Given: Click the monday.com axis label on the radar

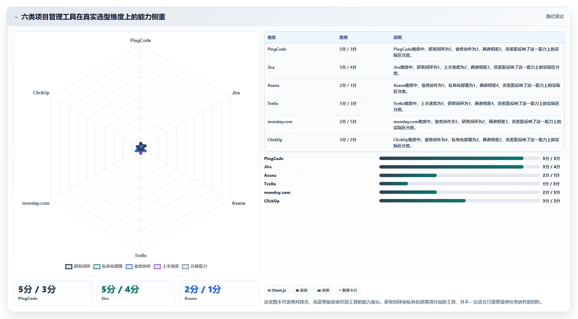Looking at the screenshot, I should point(36,203).
